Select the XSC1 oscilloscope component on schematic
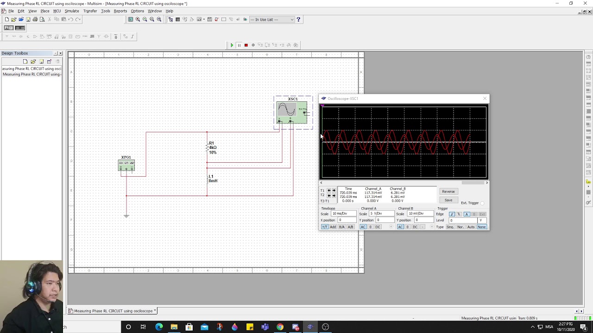This screenshot has height=333, width=593. click(292, 112)
